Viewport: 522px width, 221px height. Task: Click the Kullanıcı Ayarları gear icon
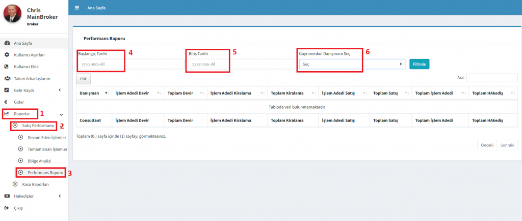tap(7, 54)
